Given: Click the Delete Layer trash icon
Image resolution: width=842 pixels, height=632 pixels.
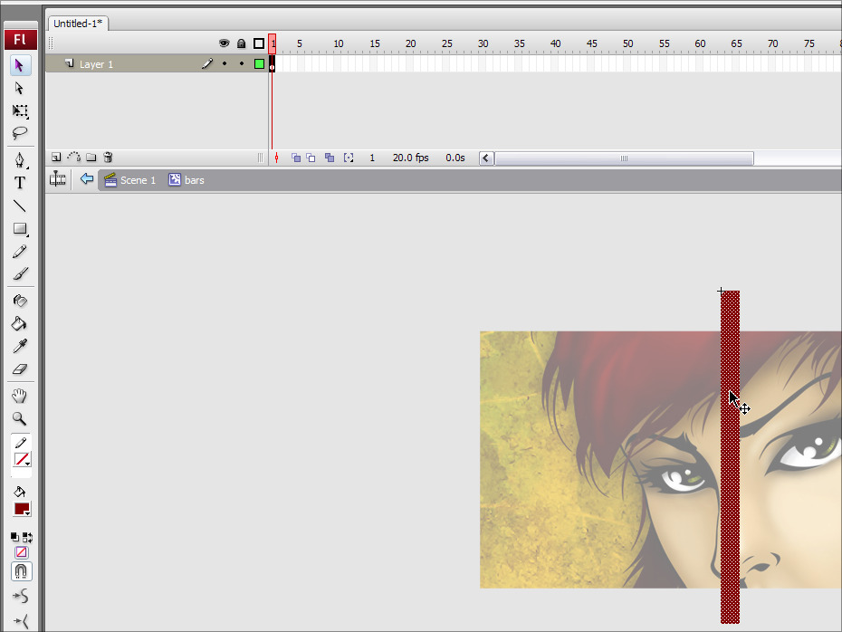Looking at the screenshot, I should pyautogui.click(x=108, y=158).
